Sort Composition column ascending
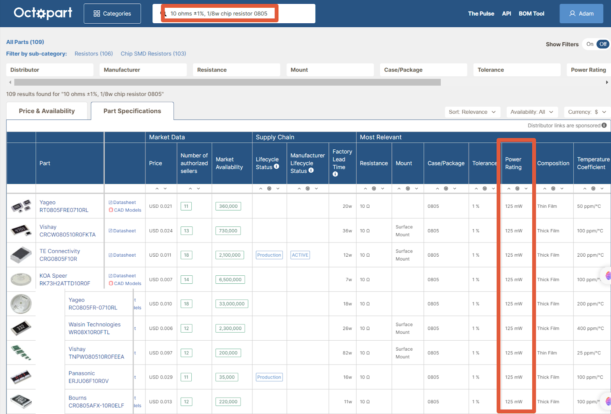 pos(545,189)
